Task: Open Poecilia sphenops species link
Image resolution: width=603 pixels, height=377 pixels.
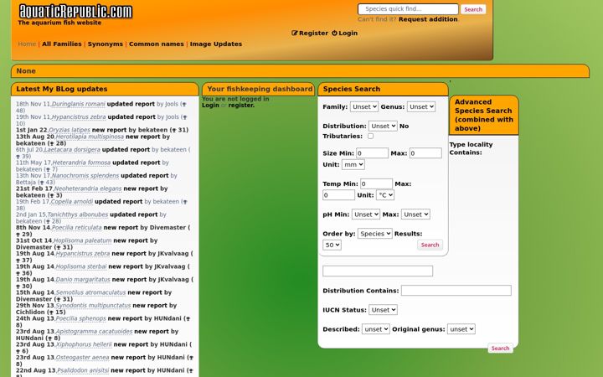Action: click(80, 319)
